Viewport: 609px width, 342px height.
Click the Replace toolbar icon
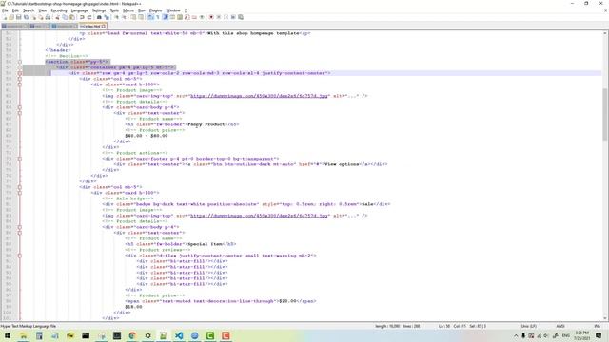[x=107, y=17]
